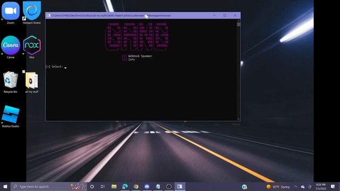This screenshot has height=191, width=340.
Task: Open the OneDrive cloud tray icon
Action: [x=303, y=187]
